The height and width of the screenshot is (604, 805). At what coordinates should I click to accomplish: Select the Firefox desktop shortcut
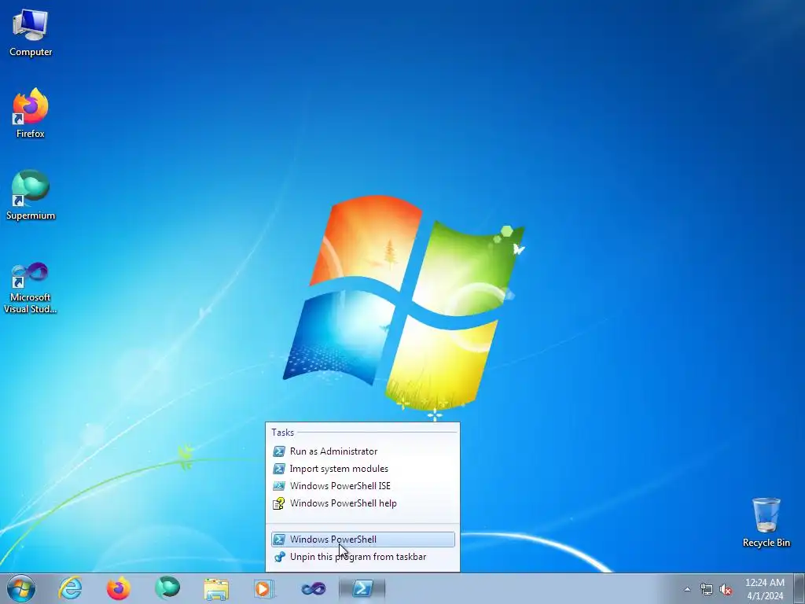click(x=31, y=113)
